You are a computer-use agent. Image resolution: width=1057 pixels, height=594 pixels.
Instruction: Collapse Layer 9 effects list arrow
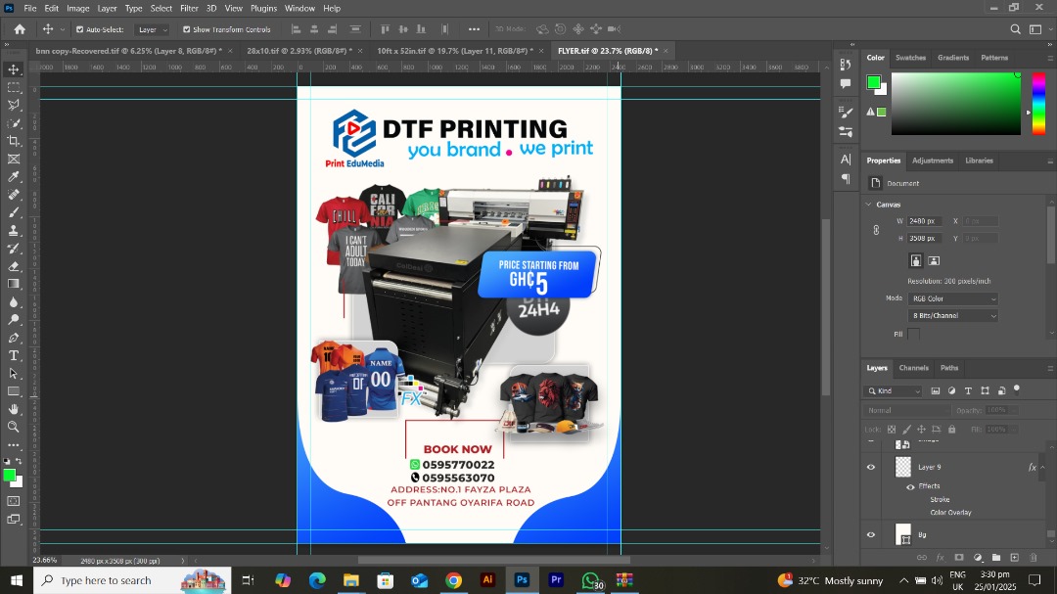[x=1043, y=467]
